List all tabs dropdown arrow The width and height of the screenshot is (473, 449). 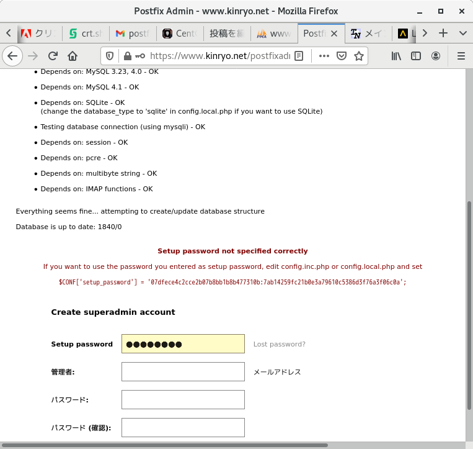point(462,33)
